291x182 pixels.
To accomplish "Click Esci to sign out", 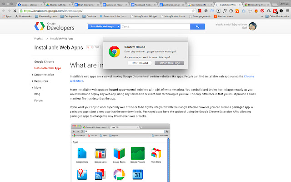I will pyautogui.click(x=245, y=28).
